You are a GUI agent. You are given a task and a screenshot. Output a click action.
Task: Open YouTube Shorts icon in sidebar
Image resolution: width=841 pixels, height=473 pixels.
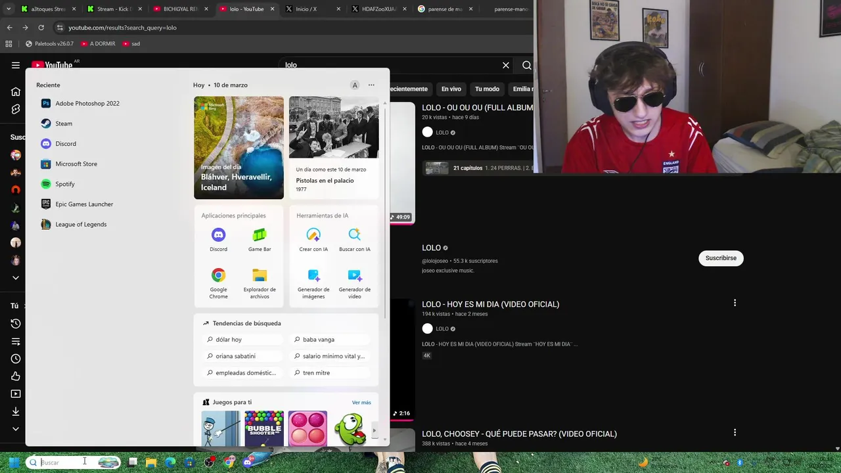tap(16, 109)
